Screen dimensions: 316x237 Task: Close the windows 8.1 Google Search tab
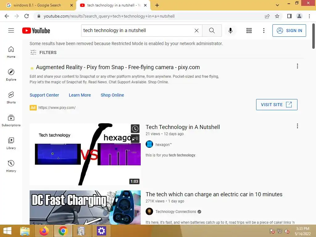[x=72, y=5]
